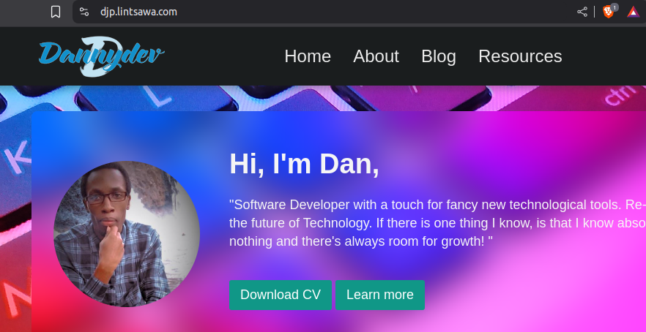Open the About page
This screenshot has height=332, width=646.
coord(376,56)
